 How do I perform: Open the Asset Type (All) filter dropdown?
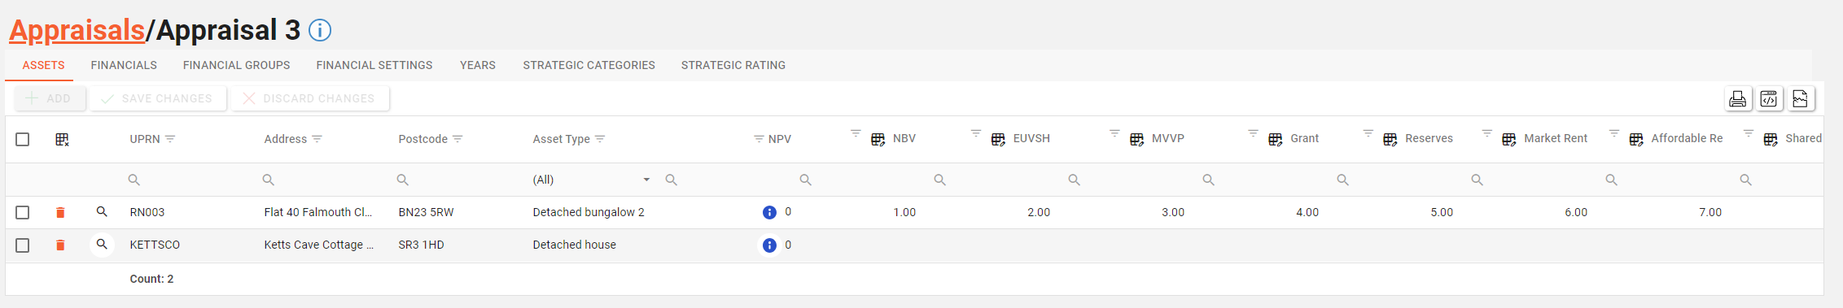[x=592, y=180]
